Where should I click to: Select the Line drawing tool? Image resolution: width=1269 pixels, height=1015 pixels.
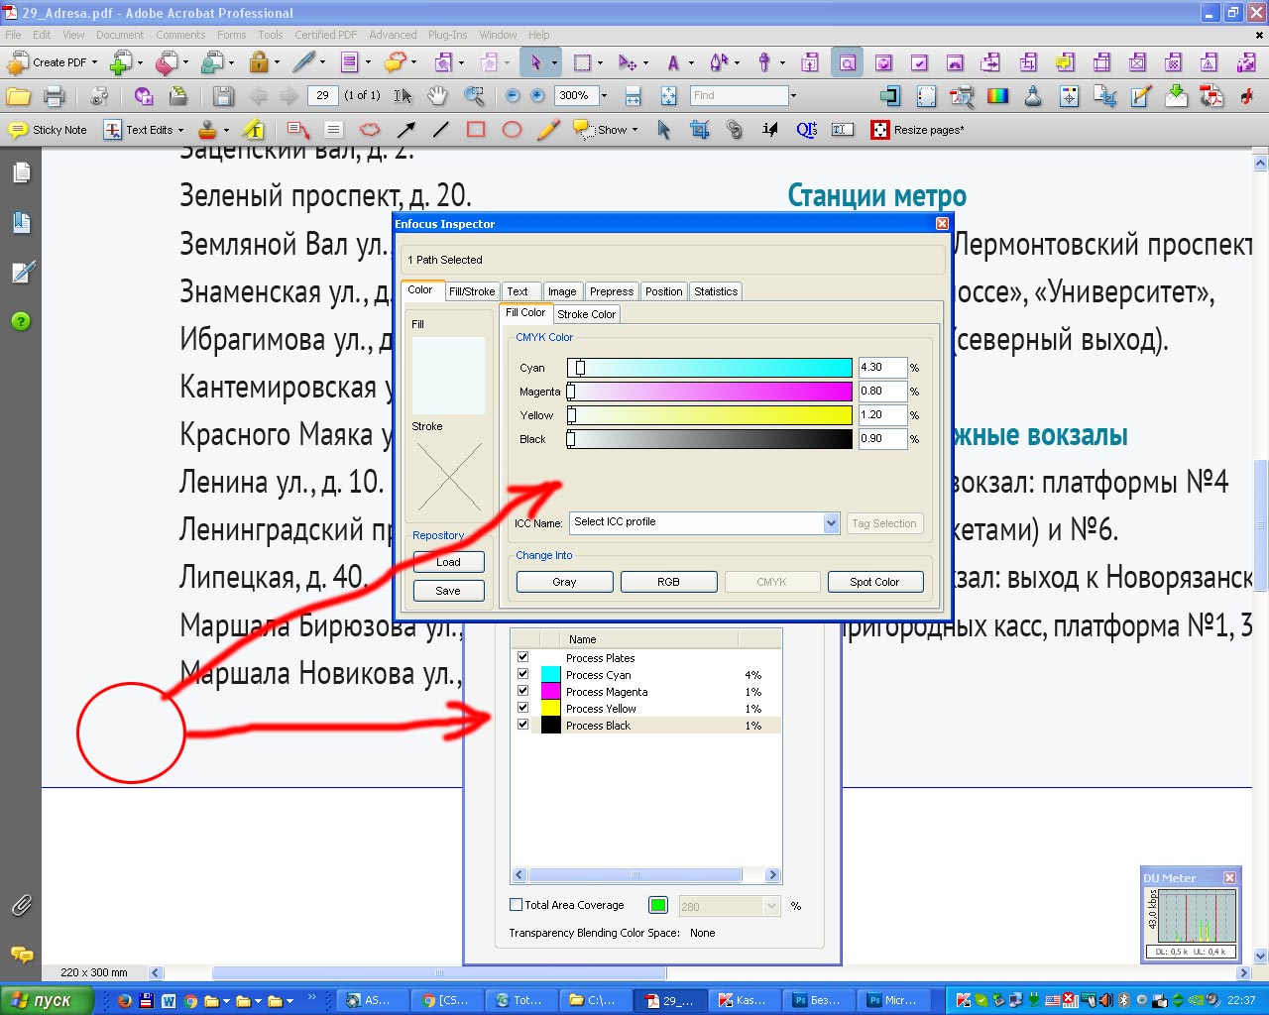[x=441, y=130]
